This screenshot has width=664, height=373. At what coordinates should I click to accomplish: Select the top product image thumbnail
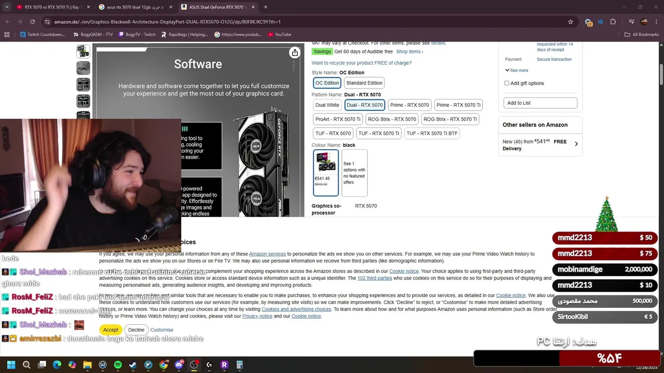[83, 51]
